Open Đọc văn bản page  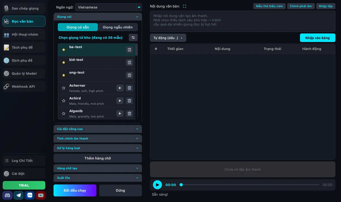(x=24, y=21)
